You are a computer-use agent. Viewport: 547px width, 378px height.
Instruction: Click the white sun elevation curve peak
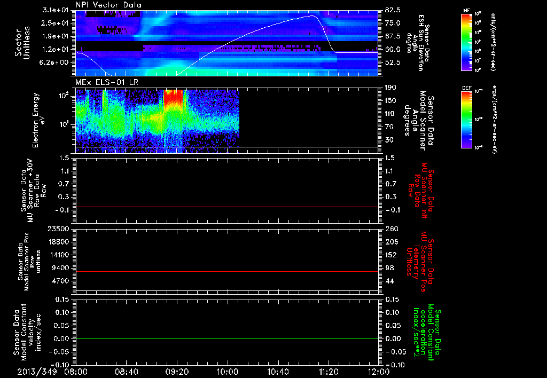(x=312, y=15)
